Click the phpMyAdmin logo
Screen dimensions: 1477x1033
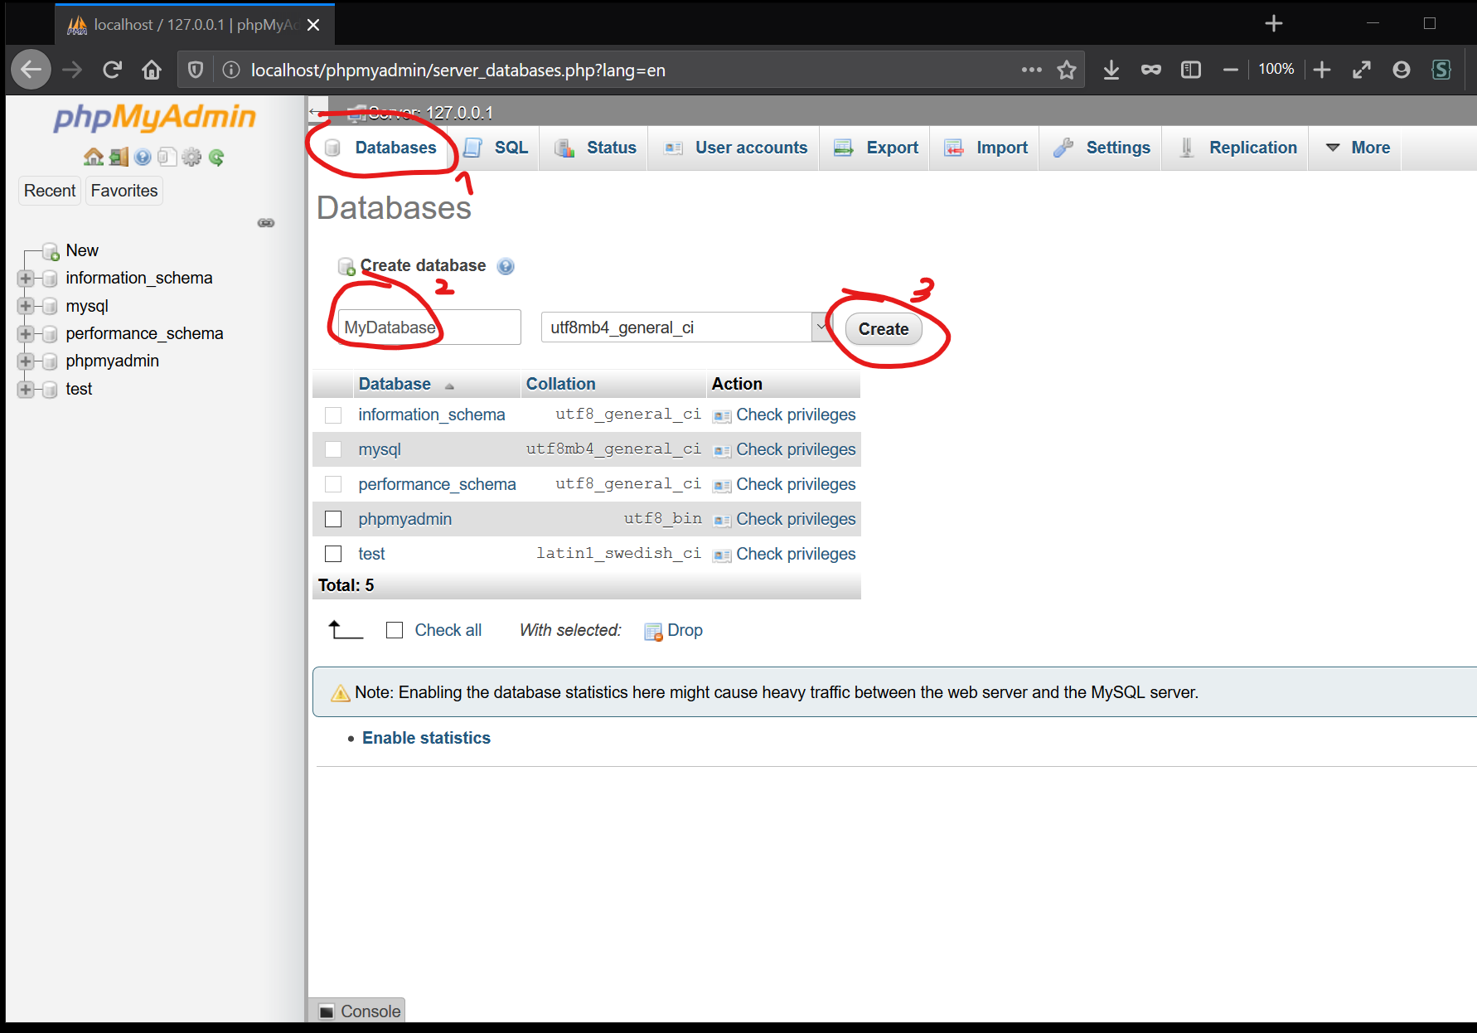point(155,118)
